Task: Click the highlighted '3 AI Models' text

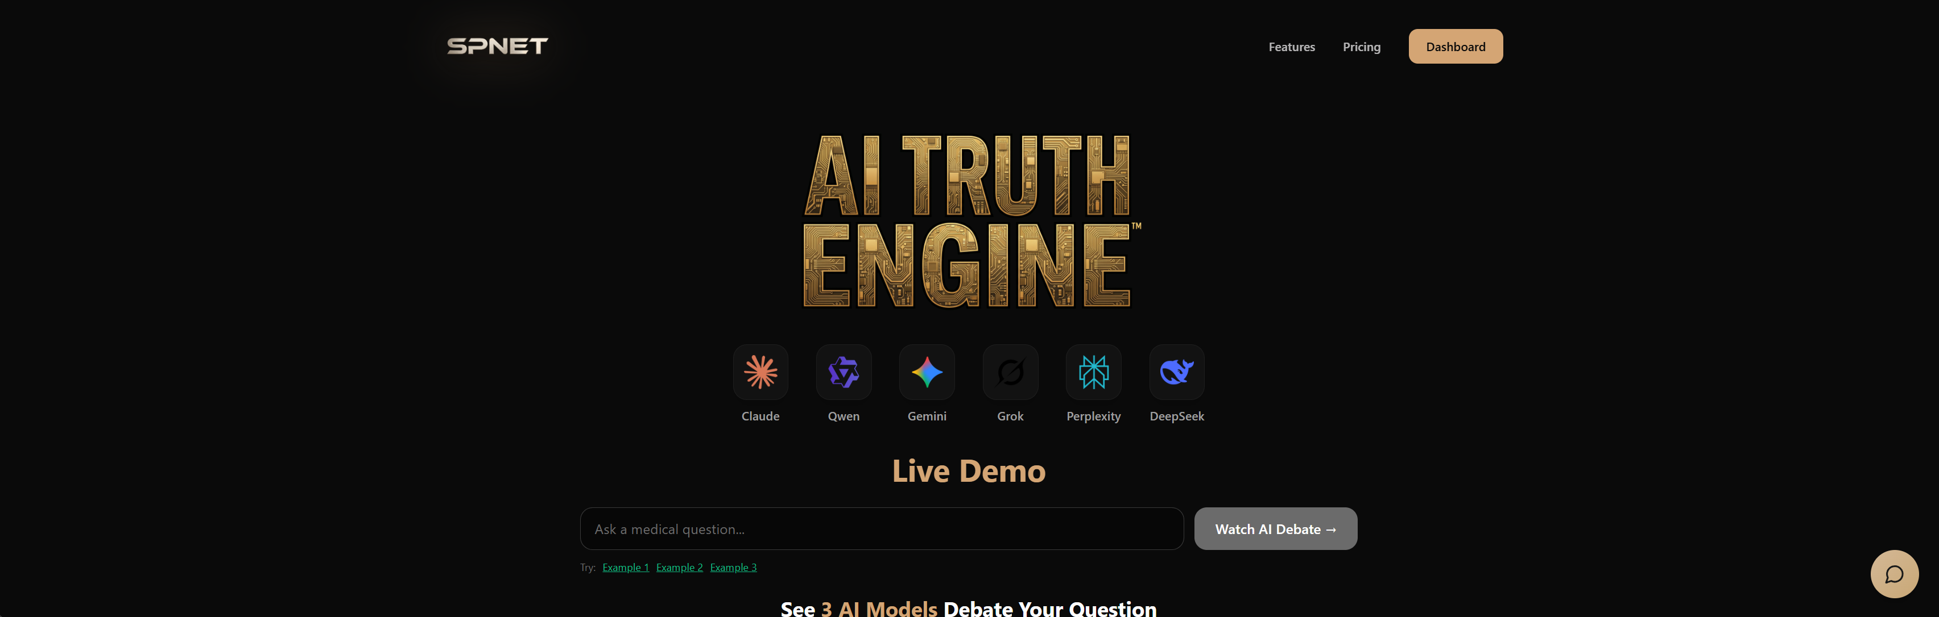Action: click(x=878, y=607)
